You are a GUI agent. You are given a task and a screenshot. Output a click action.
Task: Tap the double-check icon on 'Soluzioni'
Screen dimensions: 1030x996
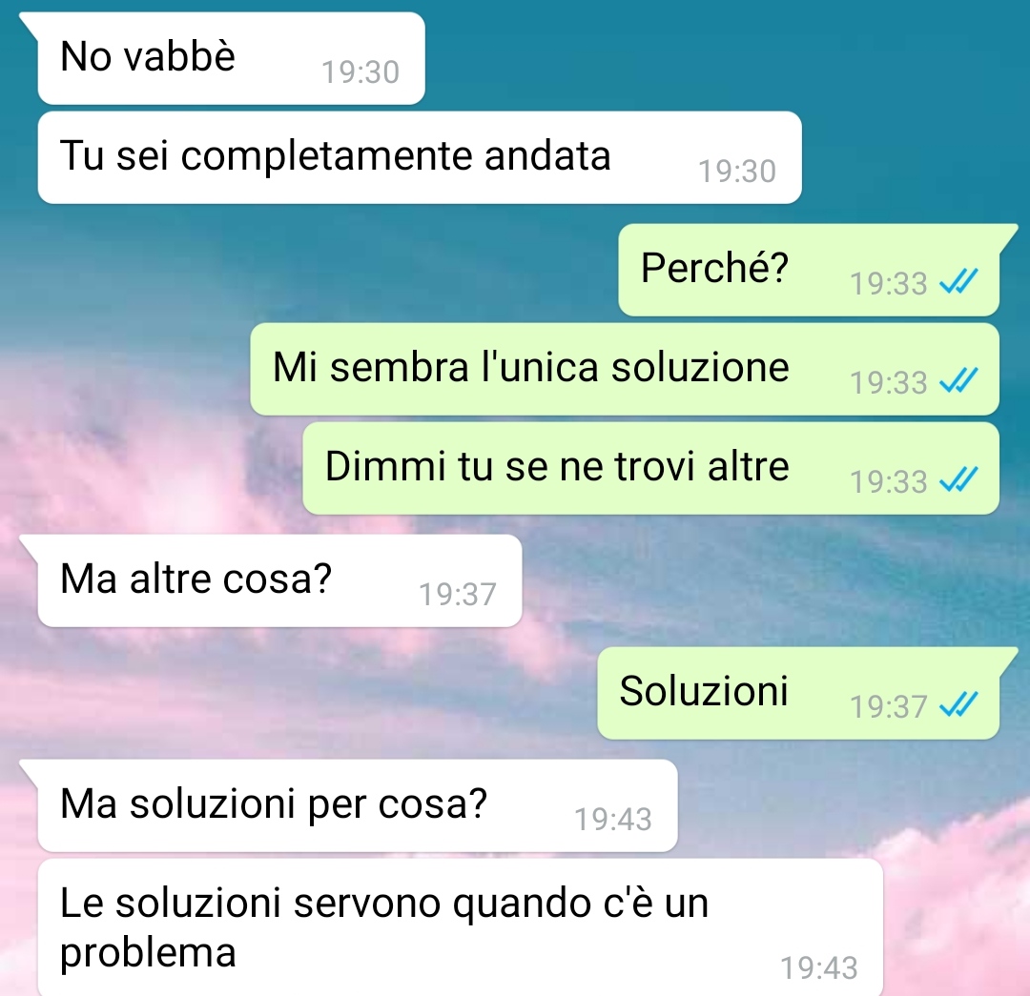tap(958, 705)
